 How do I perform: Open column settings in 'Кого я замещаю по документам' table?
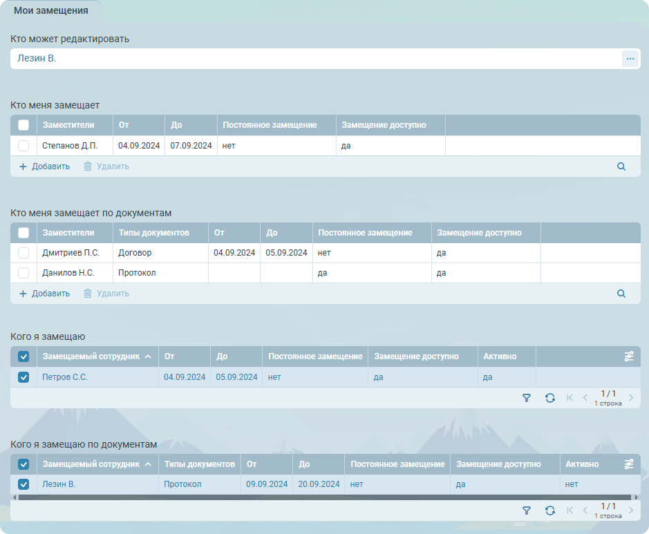tap(628, 464)
